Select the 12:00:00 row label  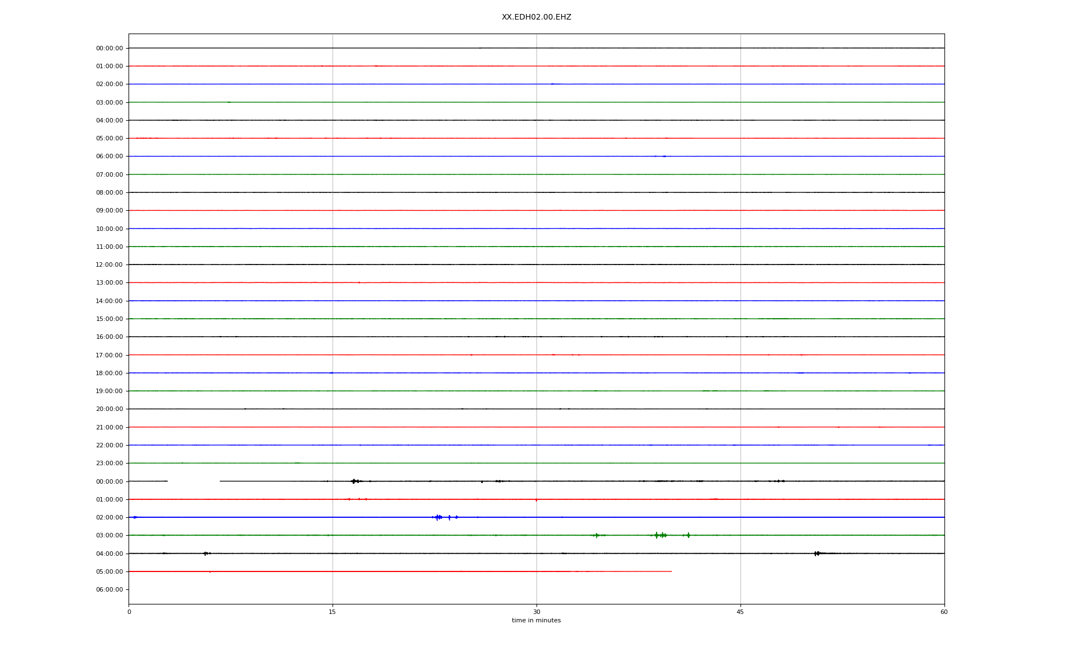[109, 264]
